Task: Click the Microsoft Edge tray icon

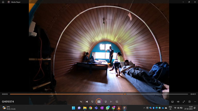Action: (x=156, y=108)
